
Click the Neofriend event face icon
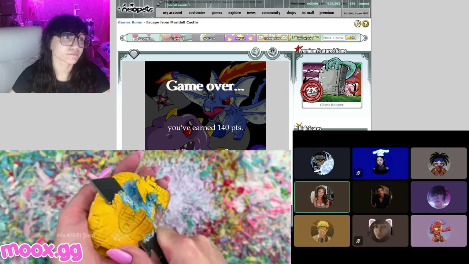click(x=160, y=3)
